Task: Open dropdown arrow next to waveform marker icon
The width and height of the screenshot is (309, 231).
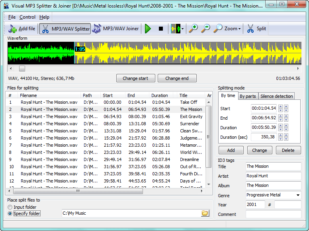Action: 183,29
